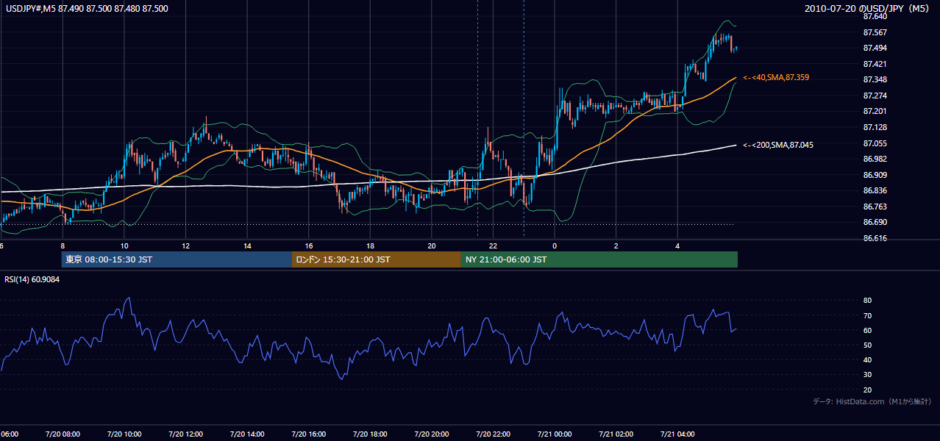Click hour label 10 under the price chart
The height and width of the screenshot is (441, 940).
(x=124, y=246)
